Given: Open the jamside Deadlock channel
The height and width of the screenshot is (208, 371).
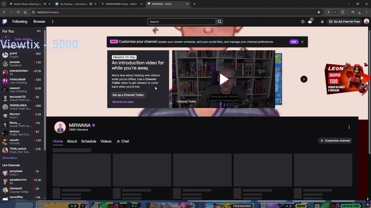Looking at the screenshot, I should pos(22,64).
